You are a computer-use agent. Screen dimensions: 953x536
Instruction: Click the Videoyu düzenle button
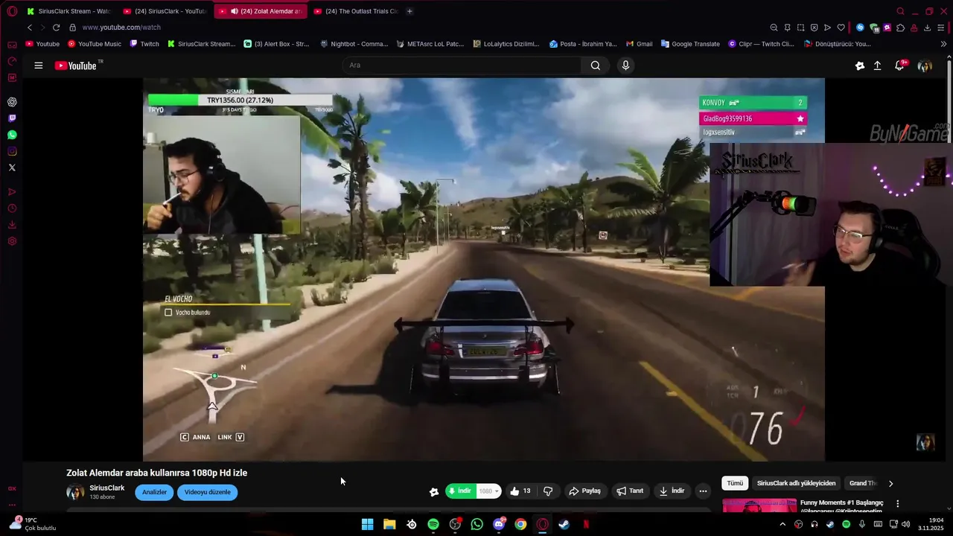pyautogui.click(x=207, y=492)
